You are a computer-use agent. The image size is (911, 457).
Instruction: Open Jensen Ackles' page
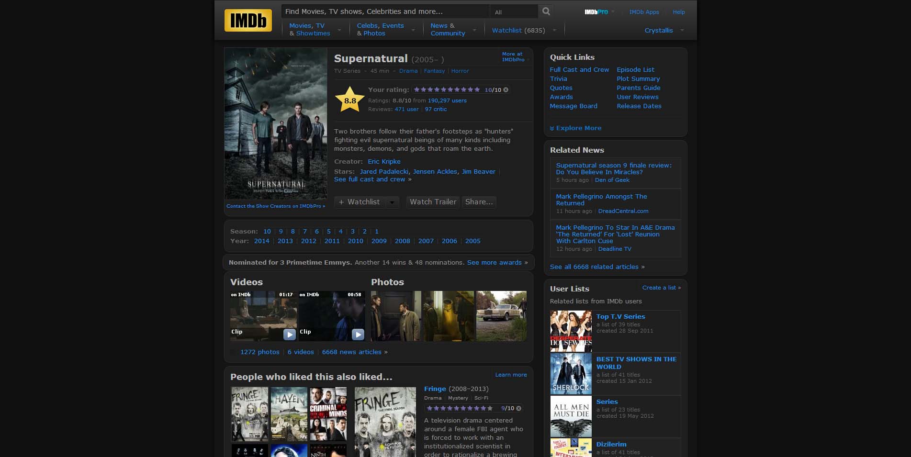coord(435,172)
